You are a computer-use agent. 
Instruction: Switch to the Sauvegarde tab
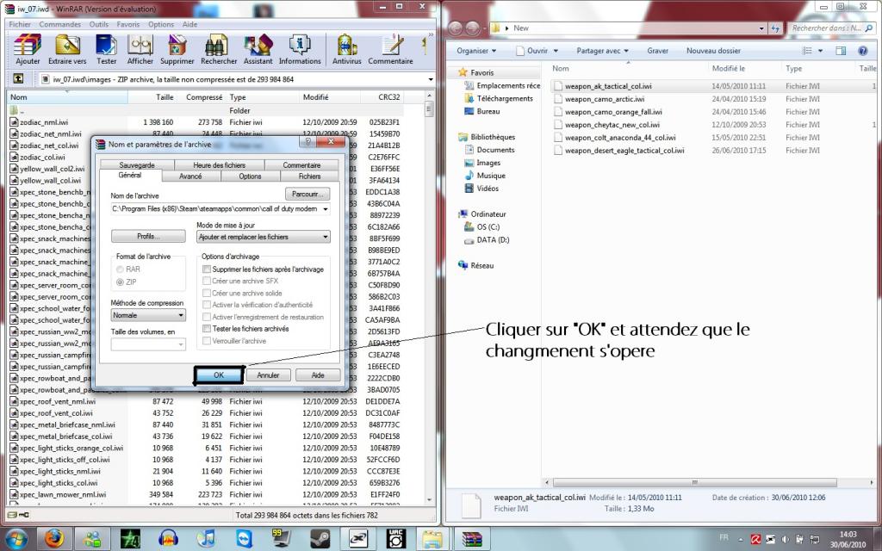coord(137,165)
